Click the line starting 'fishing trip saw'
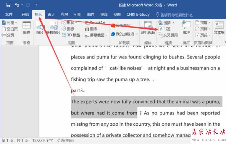 click(111, 80)
